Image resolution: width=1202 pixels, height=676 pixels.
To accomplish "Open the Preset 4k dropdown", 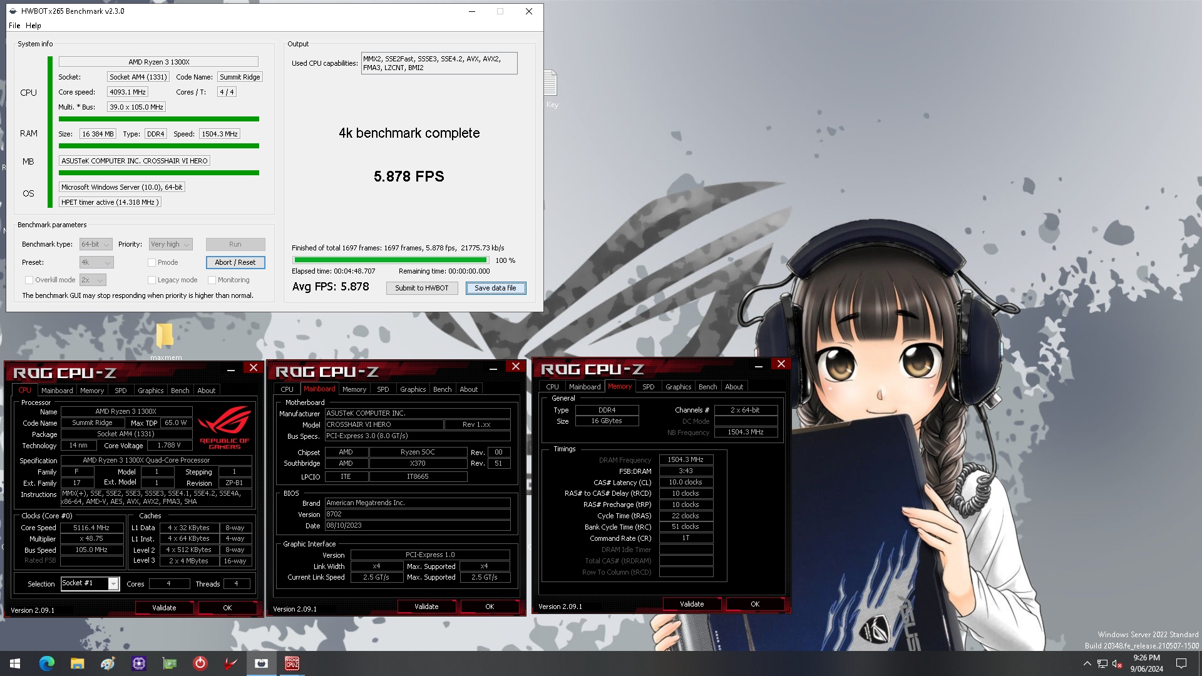I will click(96, 262).
